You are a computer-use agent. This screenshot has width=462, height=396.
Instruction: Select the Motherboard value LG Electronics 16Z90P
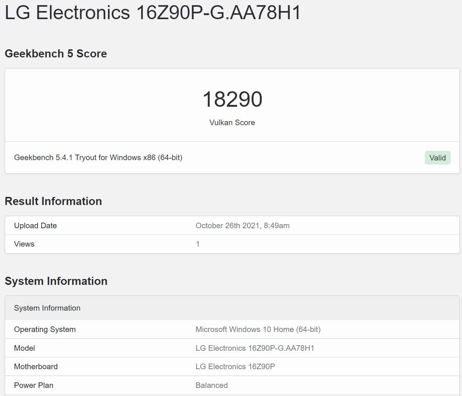point(235,367)
